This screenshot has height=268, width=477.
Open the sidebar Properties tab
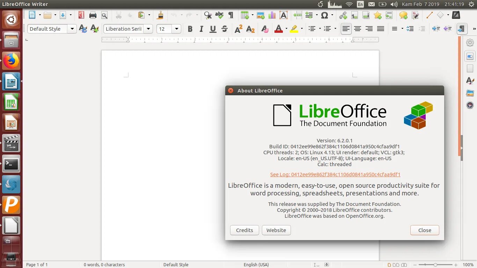tap(470, 56)
